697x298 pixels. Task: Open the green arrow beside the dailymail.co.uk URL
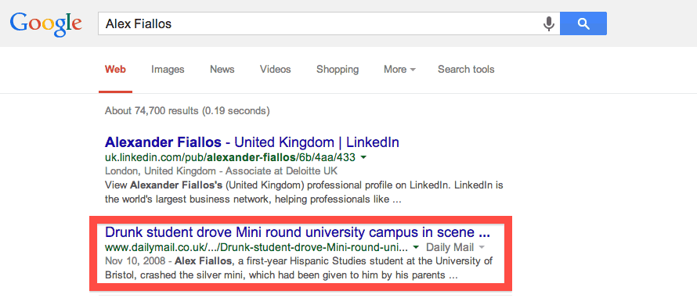coord(416,247)
